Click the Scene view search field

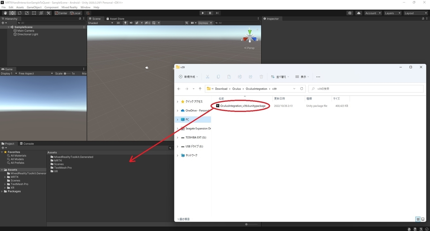click(x=237, y=23)
